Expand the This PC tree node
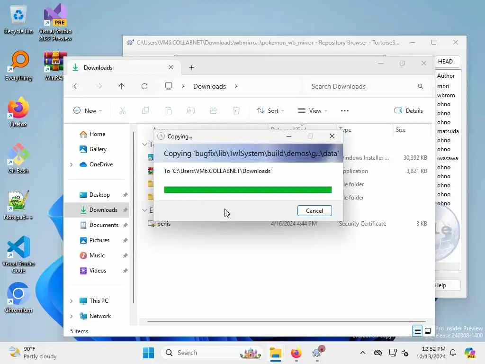 pyautogui.click(x=72, y=301)
